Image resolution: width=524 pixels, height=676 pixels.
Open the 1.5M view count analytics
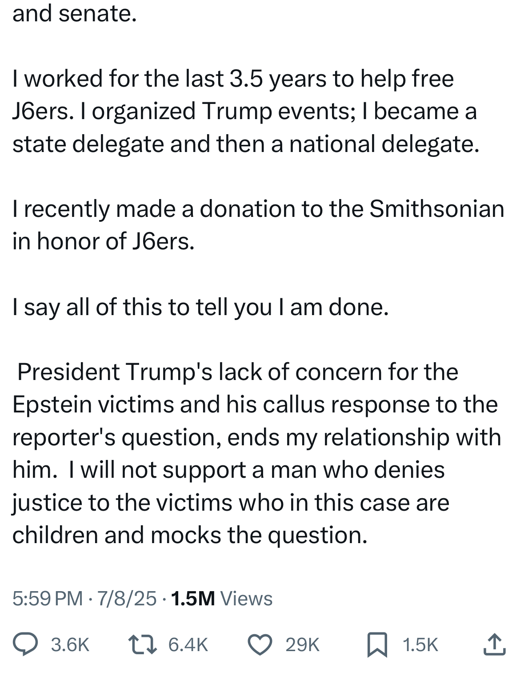[193, 598]
